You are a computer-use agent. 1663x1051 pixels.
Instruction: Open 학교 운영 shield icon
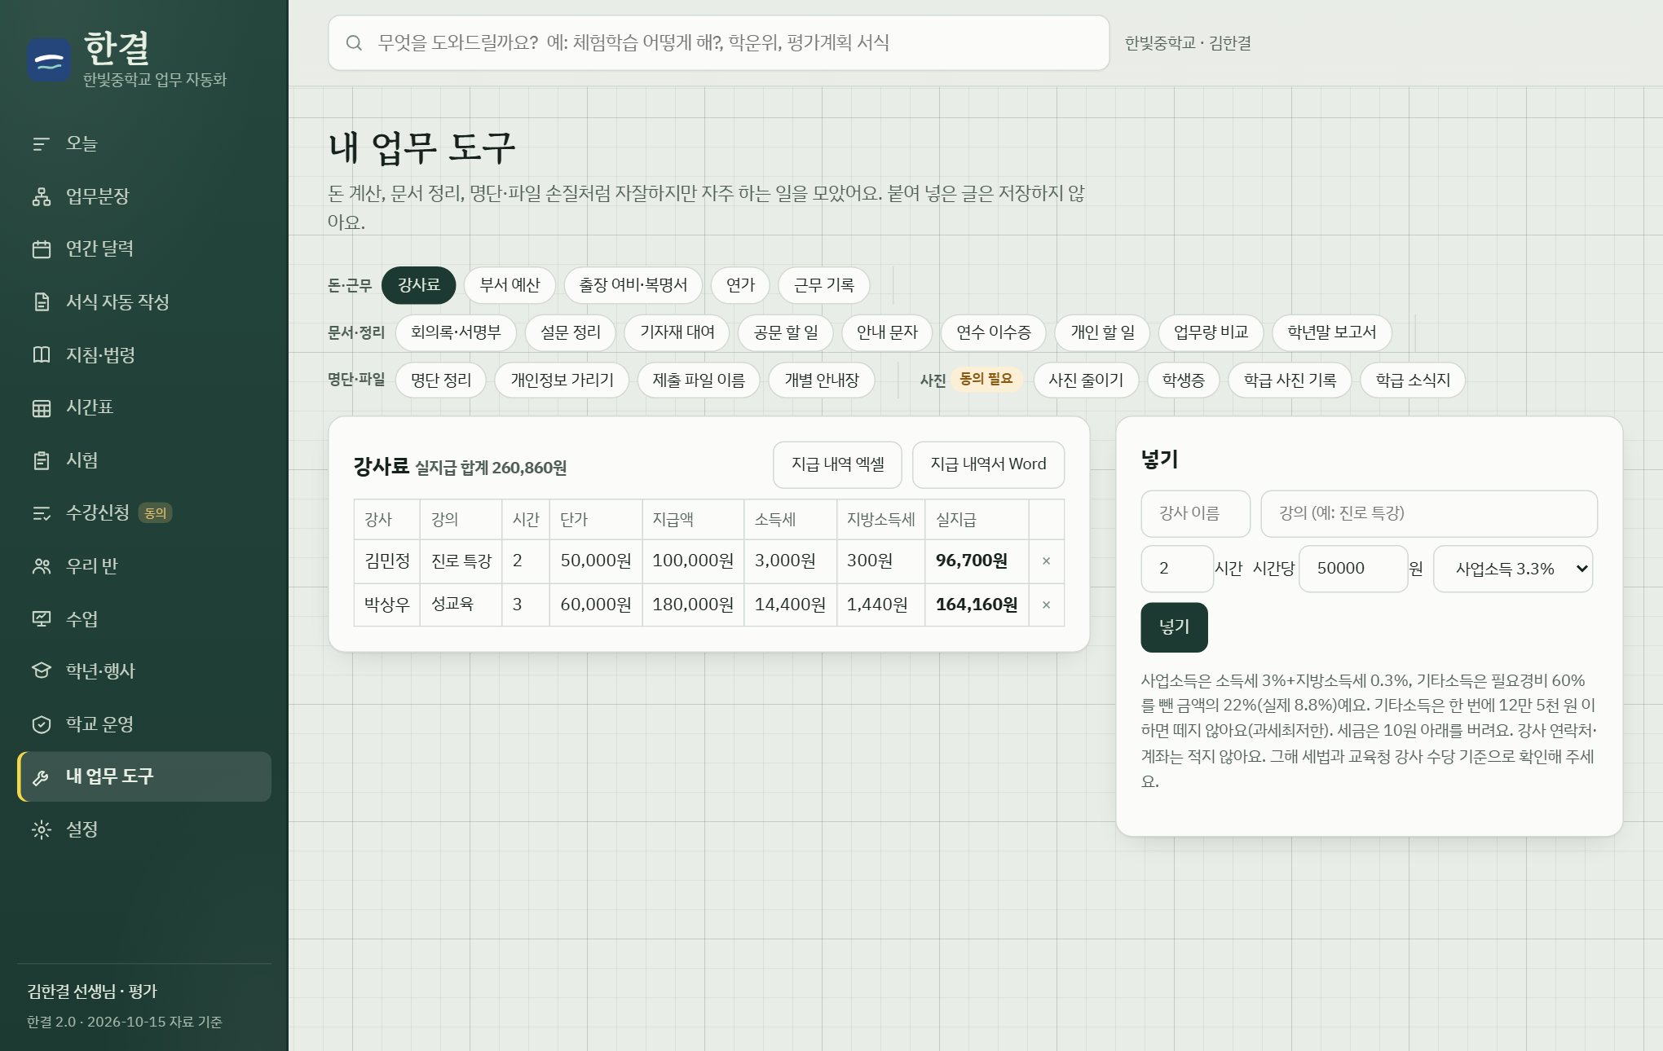41,724
